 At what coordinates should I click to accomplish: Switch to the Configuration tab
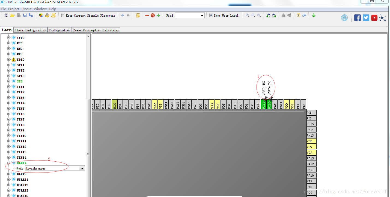pos(60,30)
